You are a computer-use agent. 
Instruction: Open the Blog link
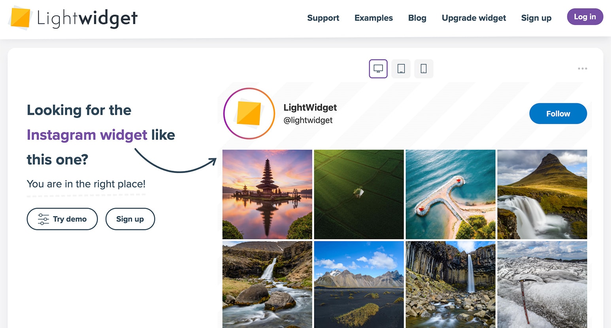point(417,18)
